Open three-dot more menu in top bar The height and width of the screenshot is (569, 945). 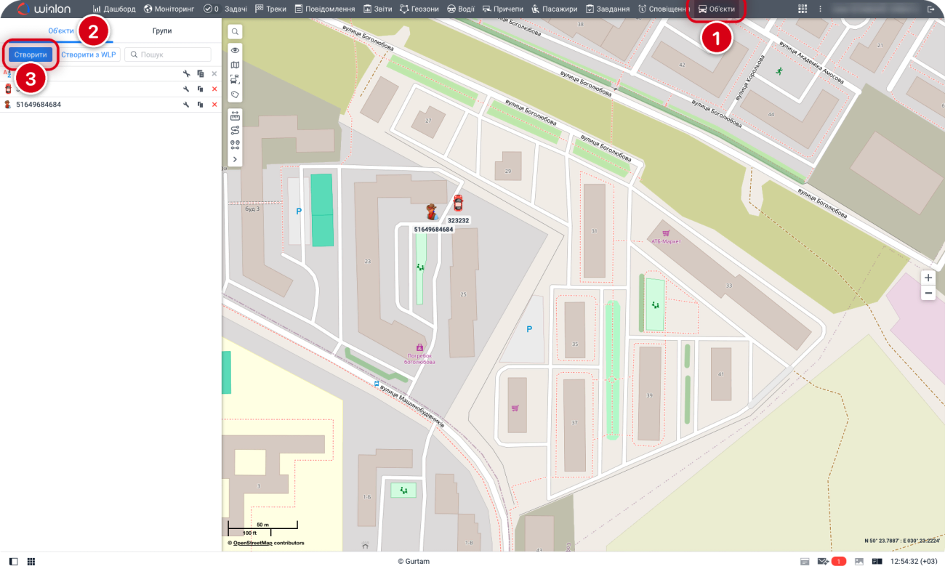click(x=821, y=9)
